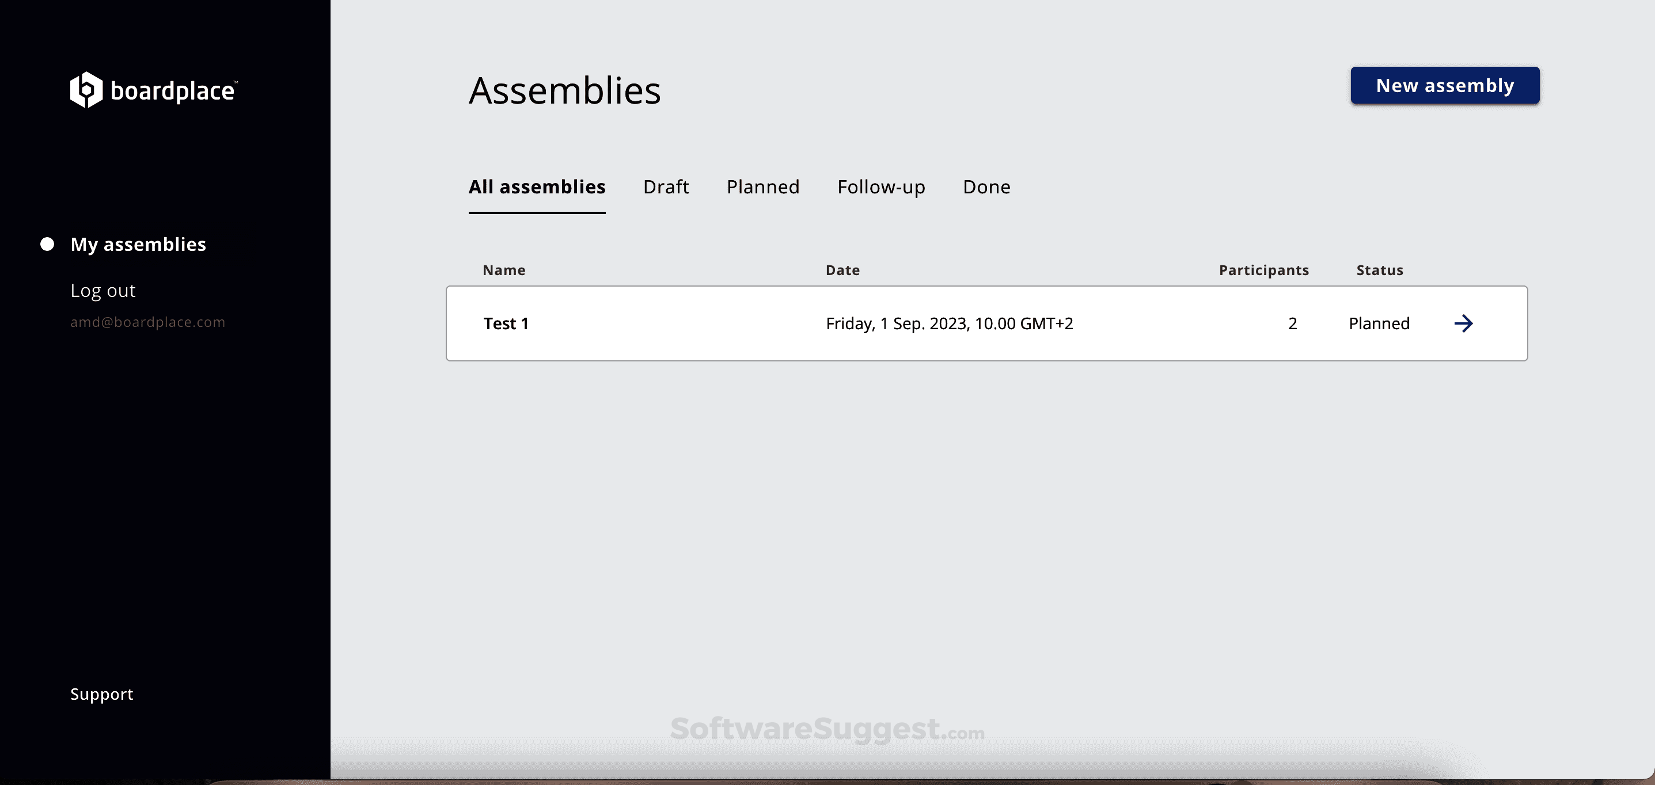Open the Done tab

click(986, 187)
